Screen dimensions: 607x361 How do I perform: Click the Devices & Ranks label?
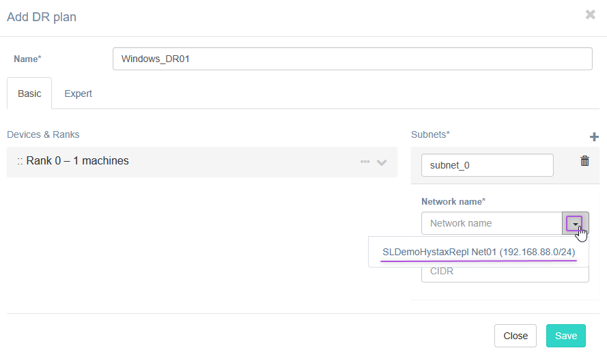coord(43,134)
